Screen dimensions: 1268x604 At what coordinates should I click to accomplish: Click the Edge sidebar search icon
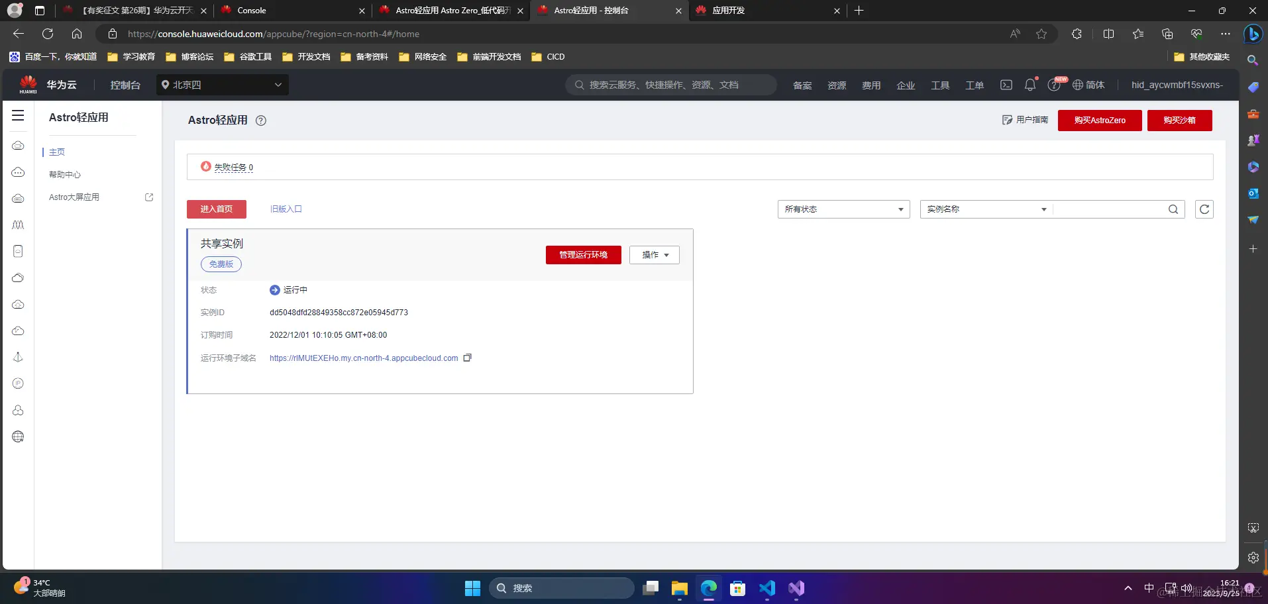(x=1253, y=60)
